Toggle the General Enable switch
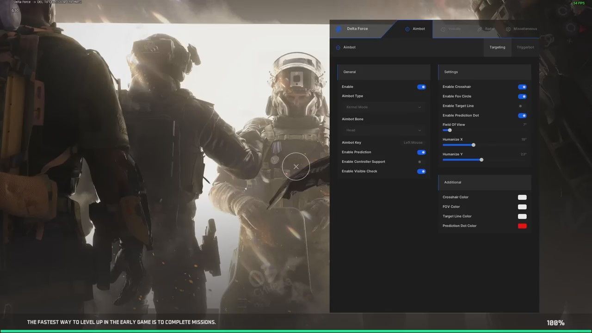 tap(421, 87)
